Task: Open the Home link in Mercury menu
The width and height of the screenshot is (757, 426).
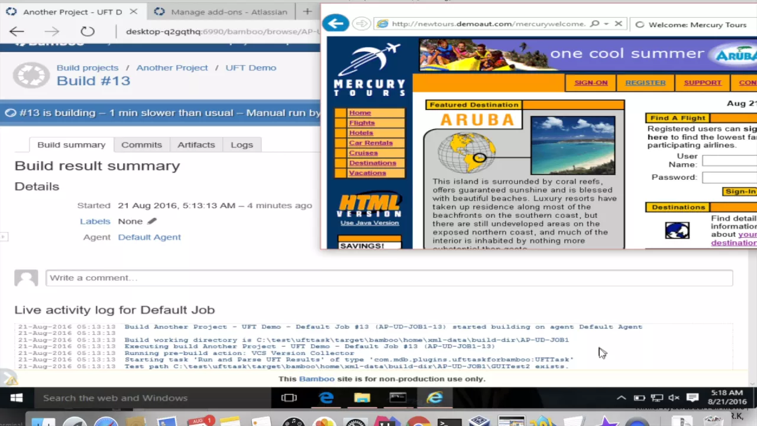Action: (360, 112)
